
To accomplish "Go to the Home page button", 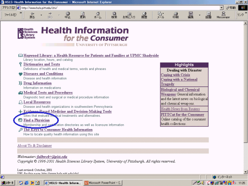I will (97, 15).
